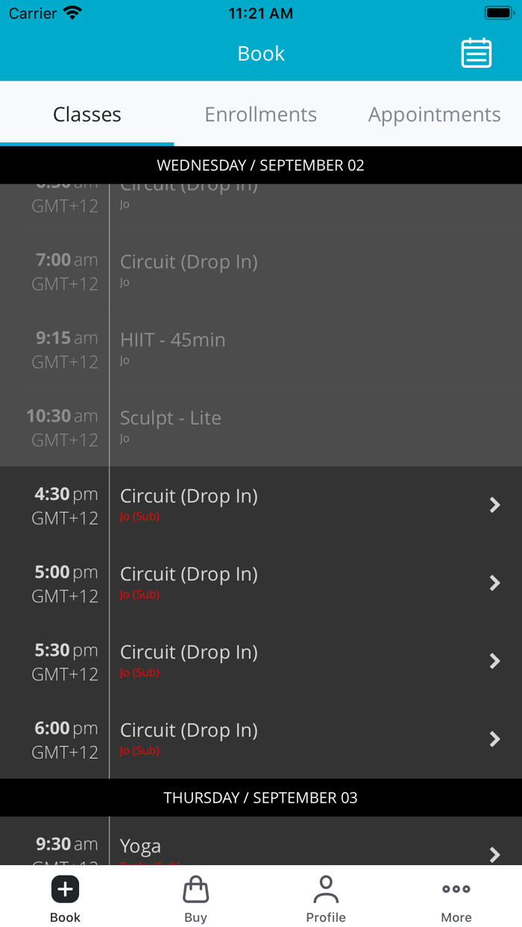This screenshot has height=927, width=522.
Task: Open the Profile person icon
Action: (326, 889)
